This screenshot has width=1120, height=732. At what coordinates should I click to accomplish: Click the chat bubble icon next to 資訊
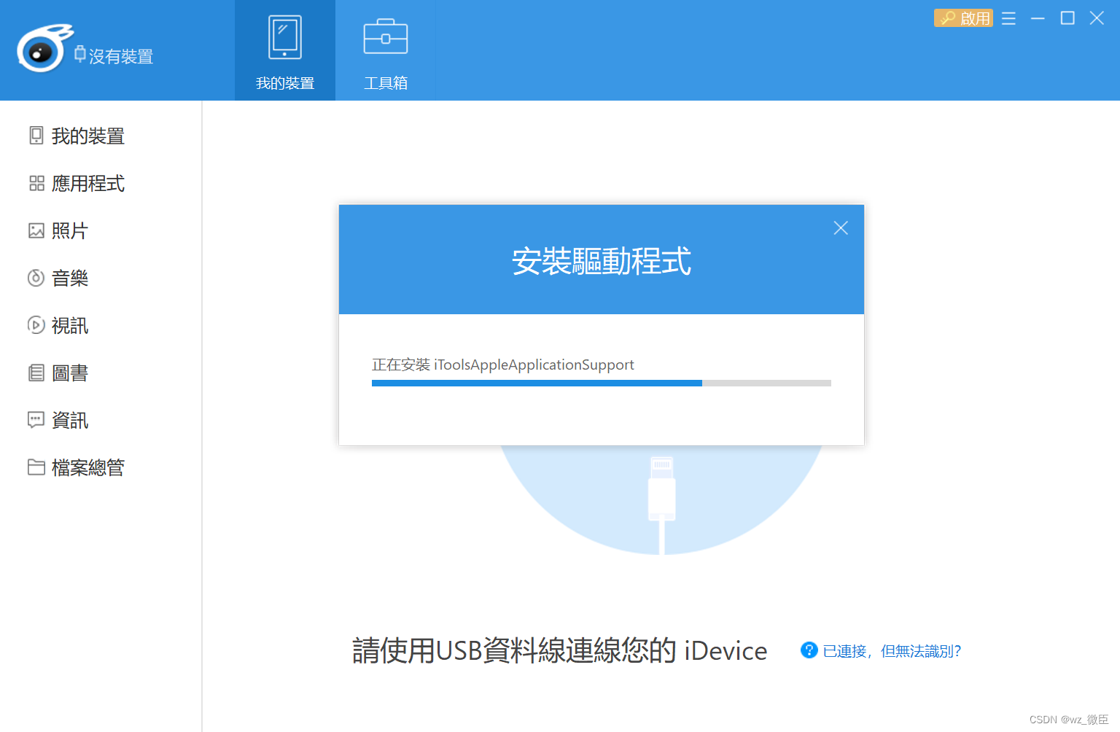(x=36, y=420)
